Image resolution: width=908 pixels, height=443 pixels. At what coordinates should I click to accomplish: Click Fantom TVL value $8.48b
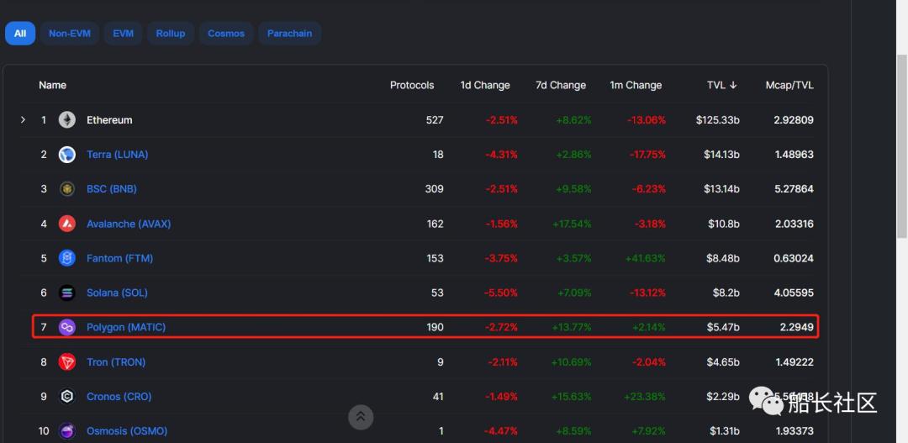pyautogui.click(x=723, y=258)
